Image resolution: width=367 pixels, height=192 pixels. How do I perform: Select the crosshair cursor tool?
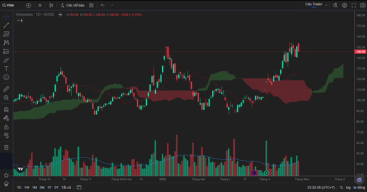point(6,16)
